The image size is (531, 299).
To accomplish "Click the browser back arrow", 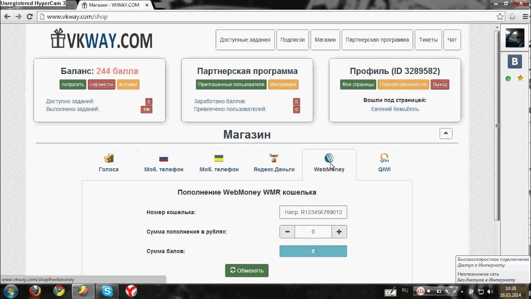I will 7,17.
